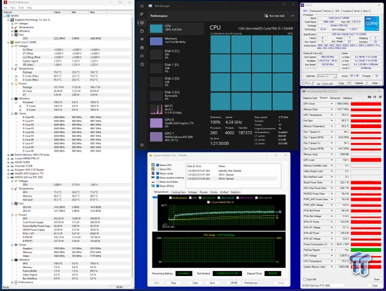Check Stress local disks checkbox
Screen dimensions: 386x291
coord(158,182)
